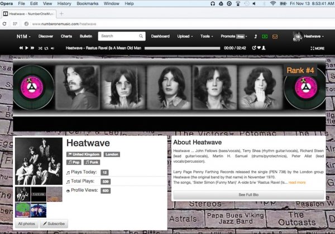Open the Dashboard page
The height and width of the screenshot is (234, 335).
(160, 36)
